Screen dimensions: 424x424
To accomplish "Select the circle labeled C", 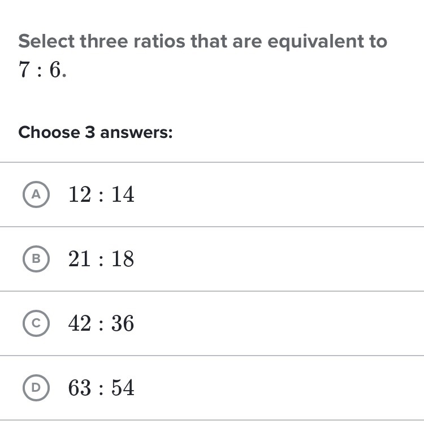I will [x=36, y=323].
